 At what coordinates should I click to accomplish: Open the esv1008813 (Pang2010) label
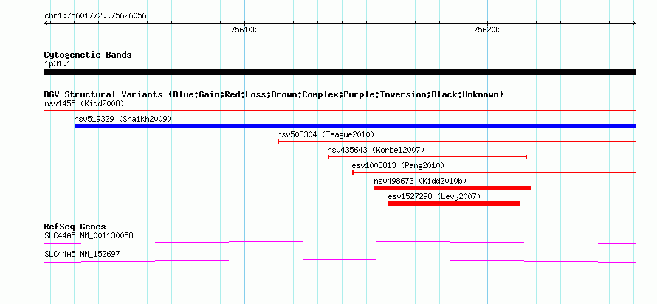point(398,165)
